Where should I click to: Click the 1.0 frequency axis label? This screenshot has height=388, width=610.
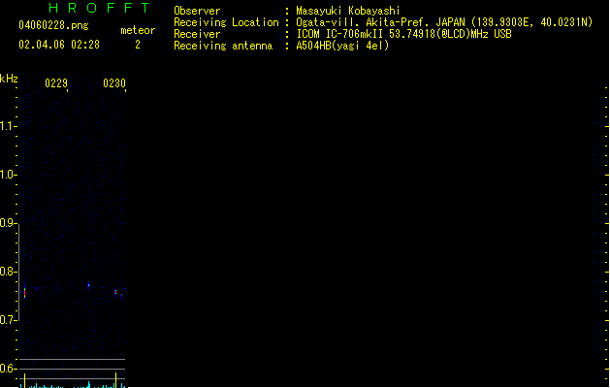(x=7, y=175)
